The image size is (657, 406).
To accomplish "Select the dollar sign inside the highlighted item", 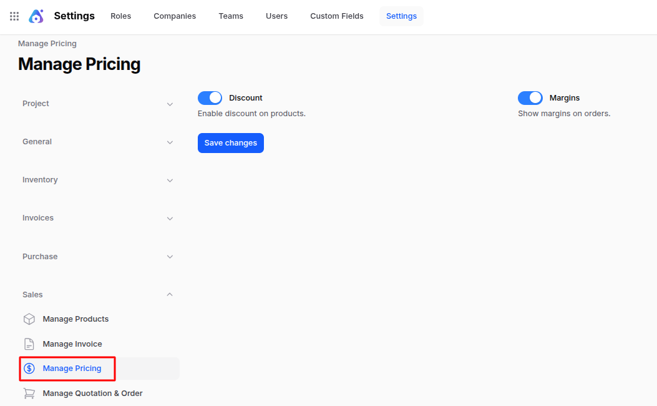I will point(29,369).
